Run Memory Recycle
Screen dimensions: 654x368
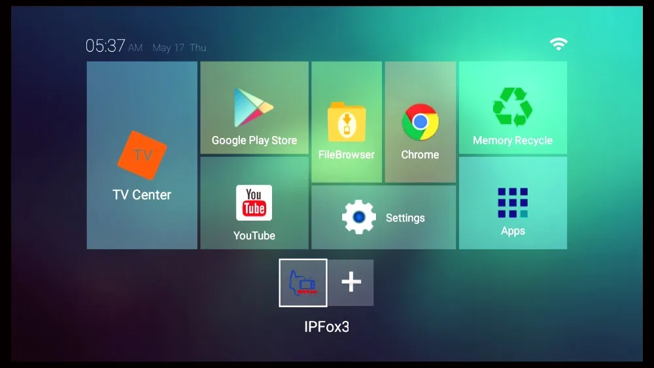pyautogui.click(x=513, y=108)
